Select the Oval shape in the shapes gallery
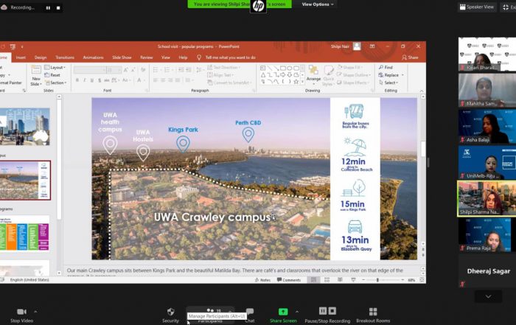The width and height of the screenshot is (516, 325). pyautogui.click(x=290, y=68)
